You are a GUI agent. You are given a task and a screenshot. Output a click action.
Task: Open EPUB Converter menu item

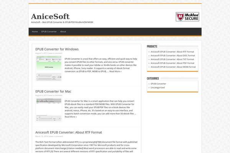49,32
